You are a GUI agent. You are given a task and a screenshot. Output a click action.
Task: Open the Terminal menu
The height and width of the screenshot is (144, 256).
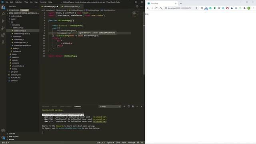[43, 2]
